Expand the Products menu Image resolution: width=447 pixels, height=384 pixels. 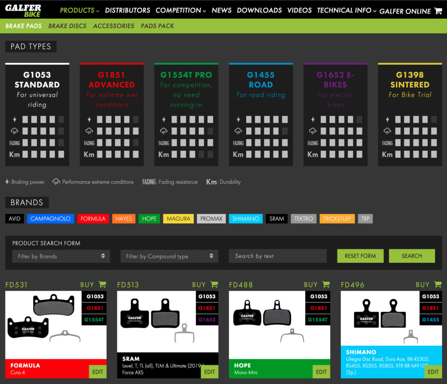79,10
